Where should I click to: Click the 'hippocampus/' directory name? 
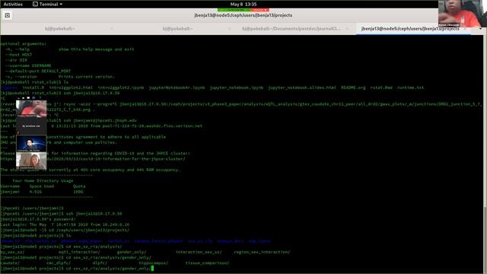click(x=154, y=263)
